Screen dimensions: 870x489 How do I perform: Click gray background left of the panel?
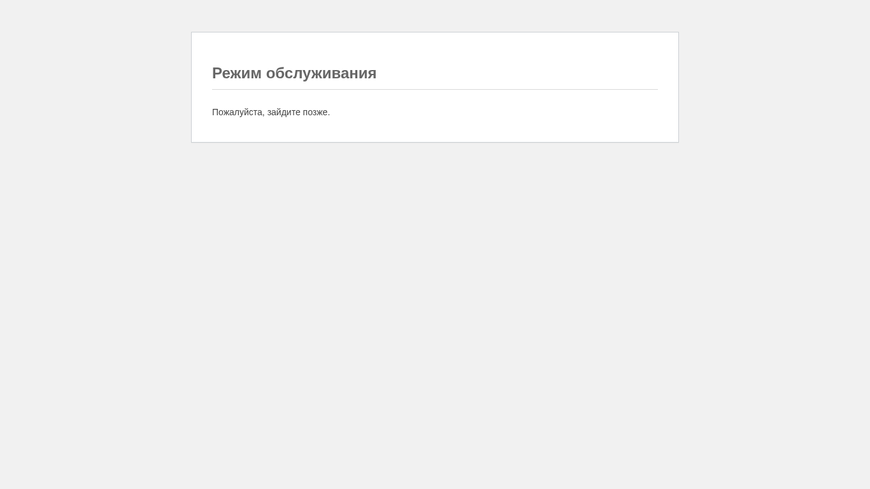[x=96, y=87]
